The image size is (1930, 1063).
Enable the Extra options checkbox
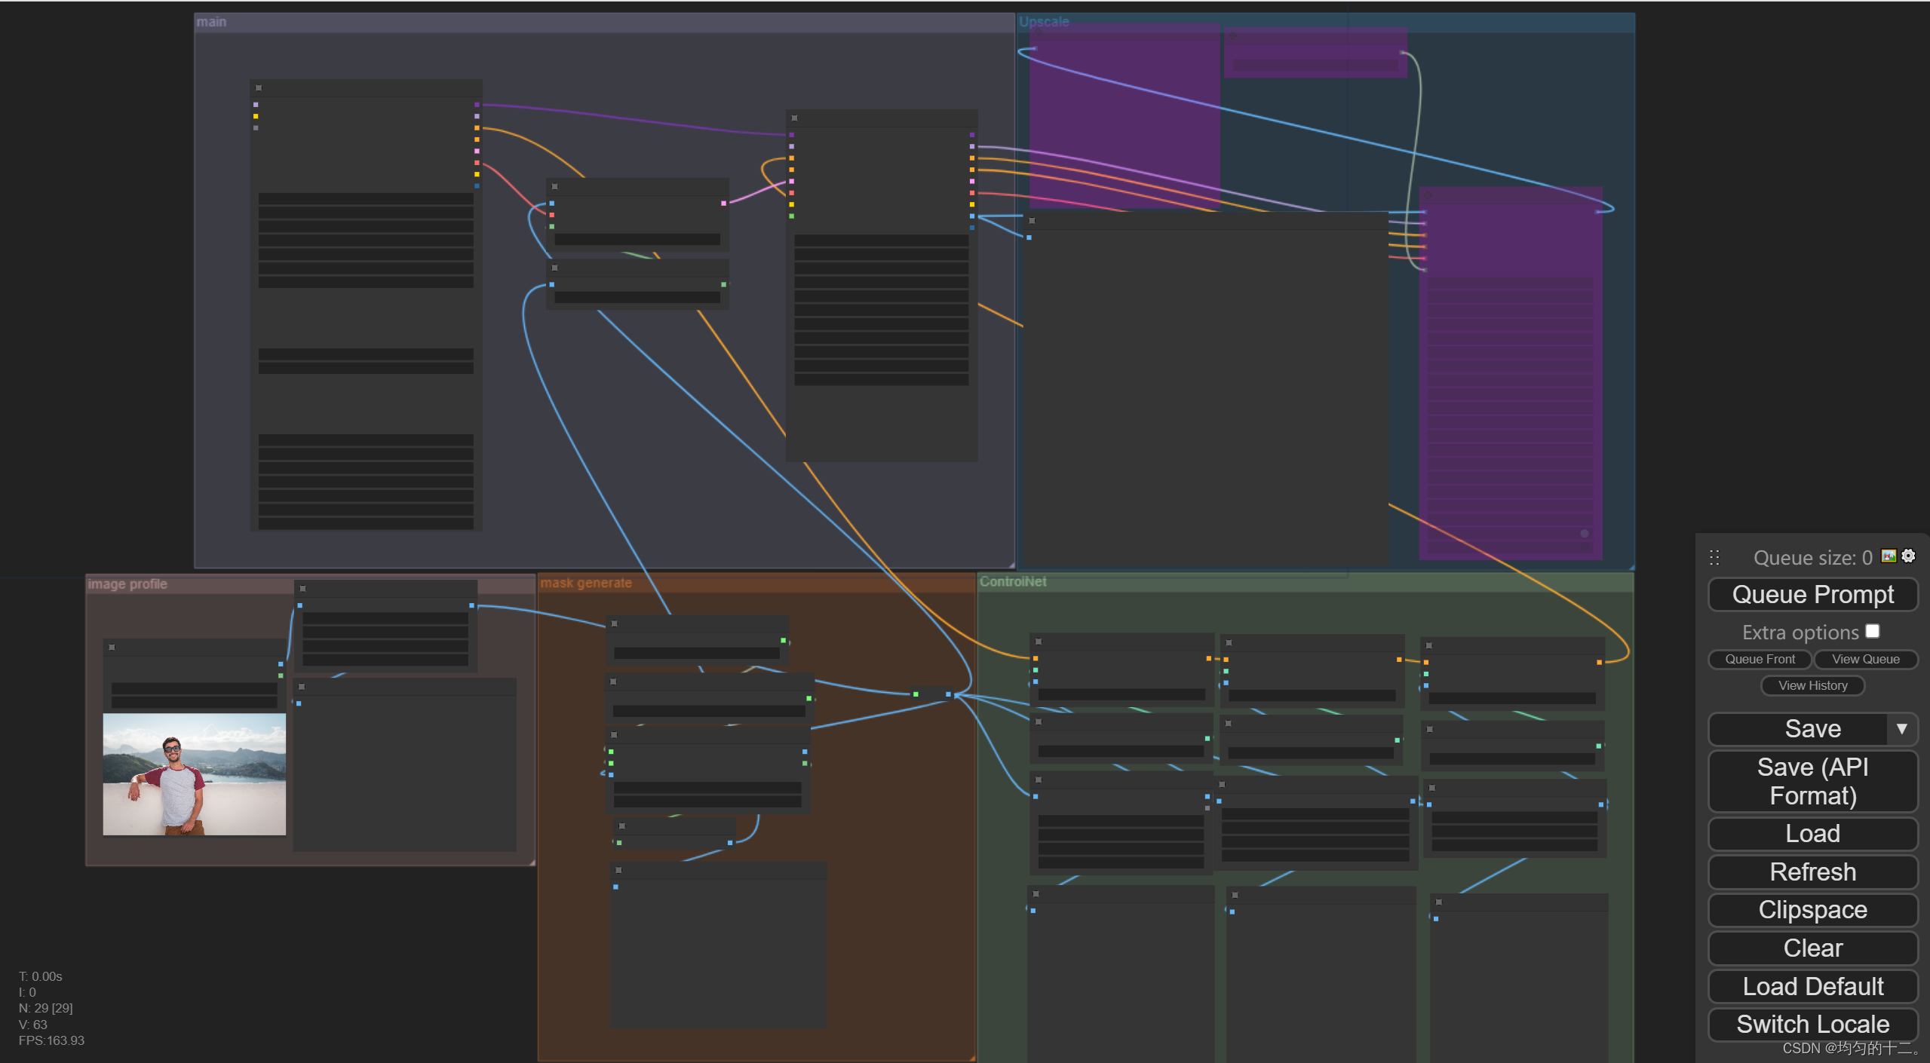pyautogui.click(x=1873, y=631)
